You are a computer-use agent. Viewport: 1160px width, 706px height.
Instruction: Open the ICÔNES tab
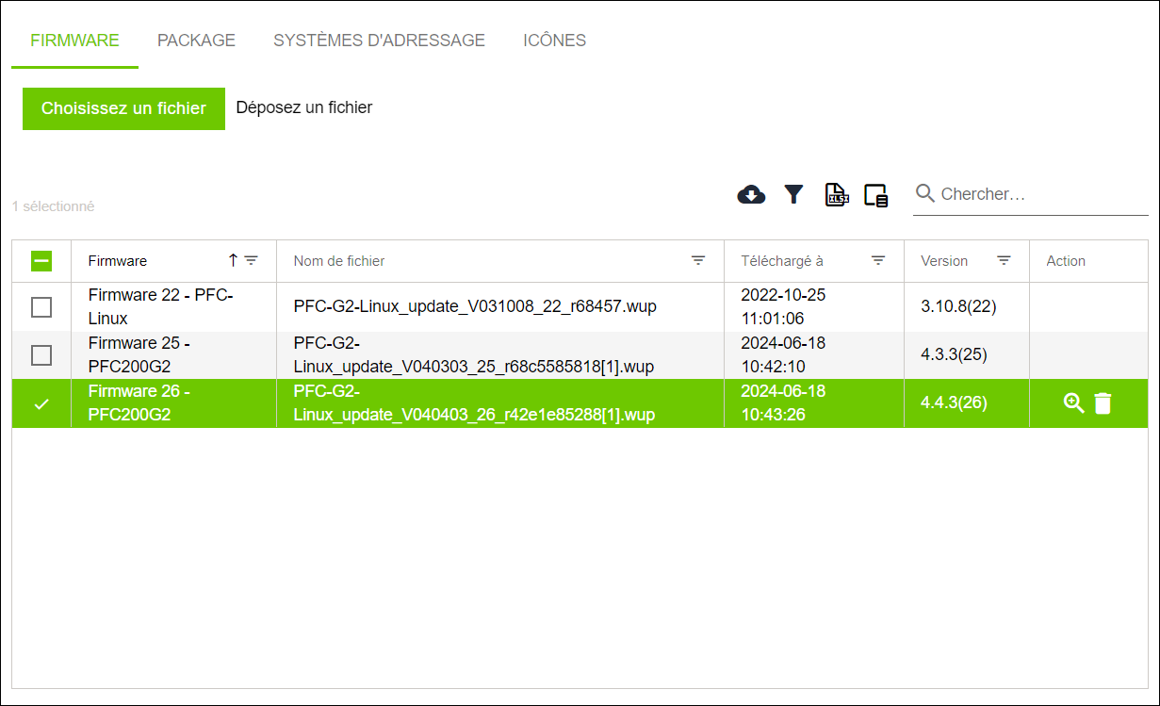[x=554, y=41]
